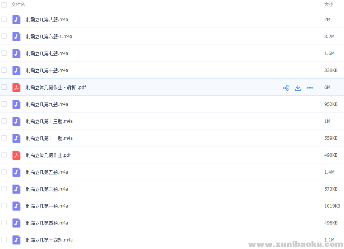Viewport: 344px width, 249px height.
Task: Open 制霸立体几何作业.pdf by its file name
Action: click(48, 155)
